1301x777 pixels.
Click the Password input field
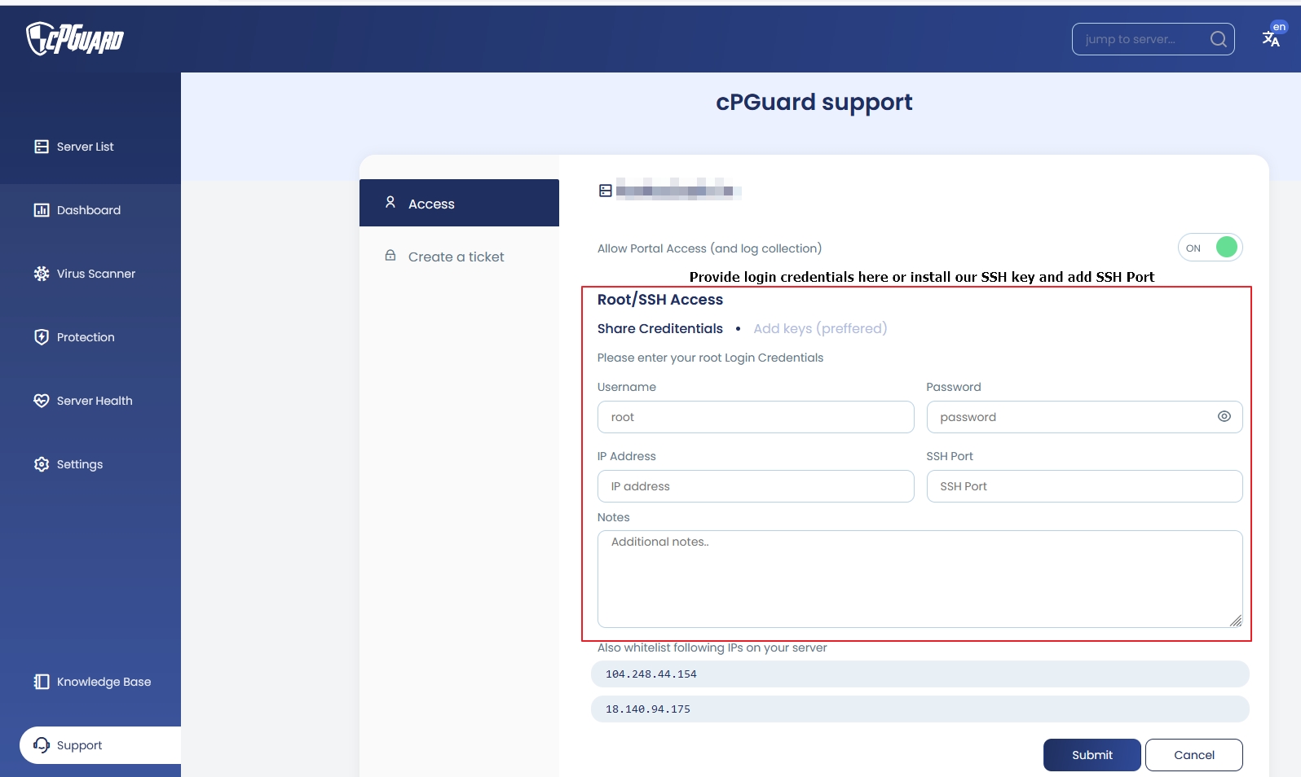point(1085,417)
